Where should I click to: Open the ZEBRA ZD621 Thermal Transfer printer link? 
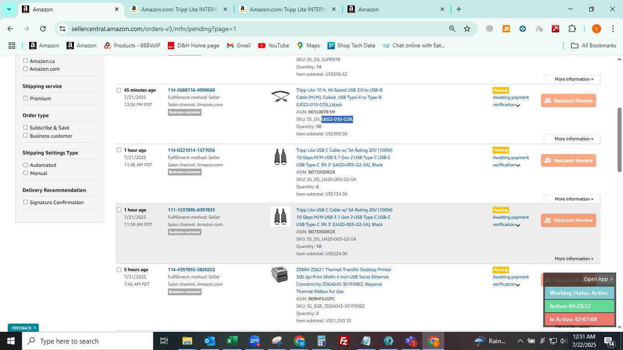point(343,280)
